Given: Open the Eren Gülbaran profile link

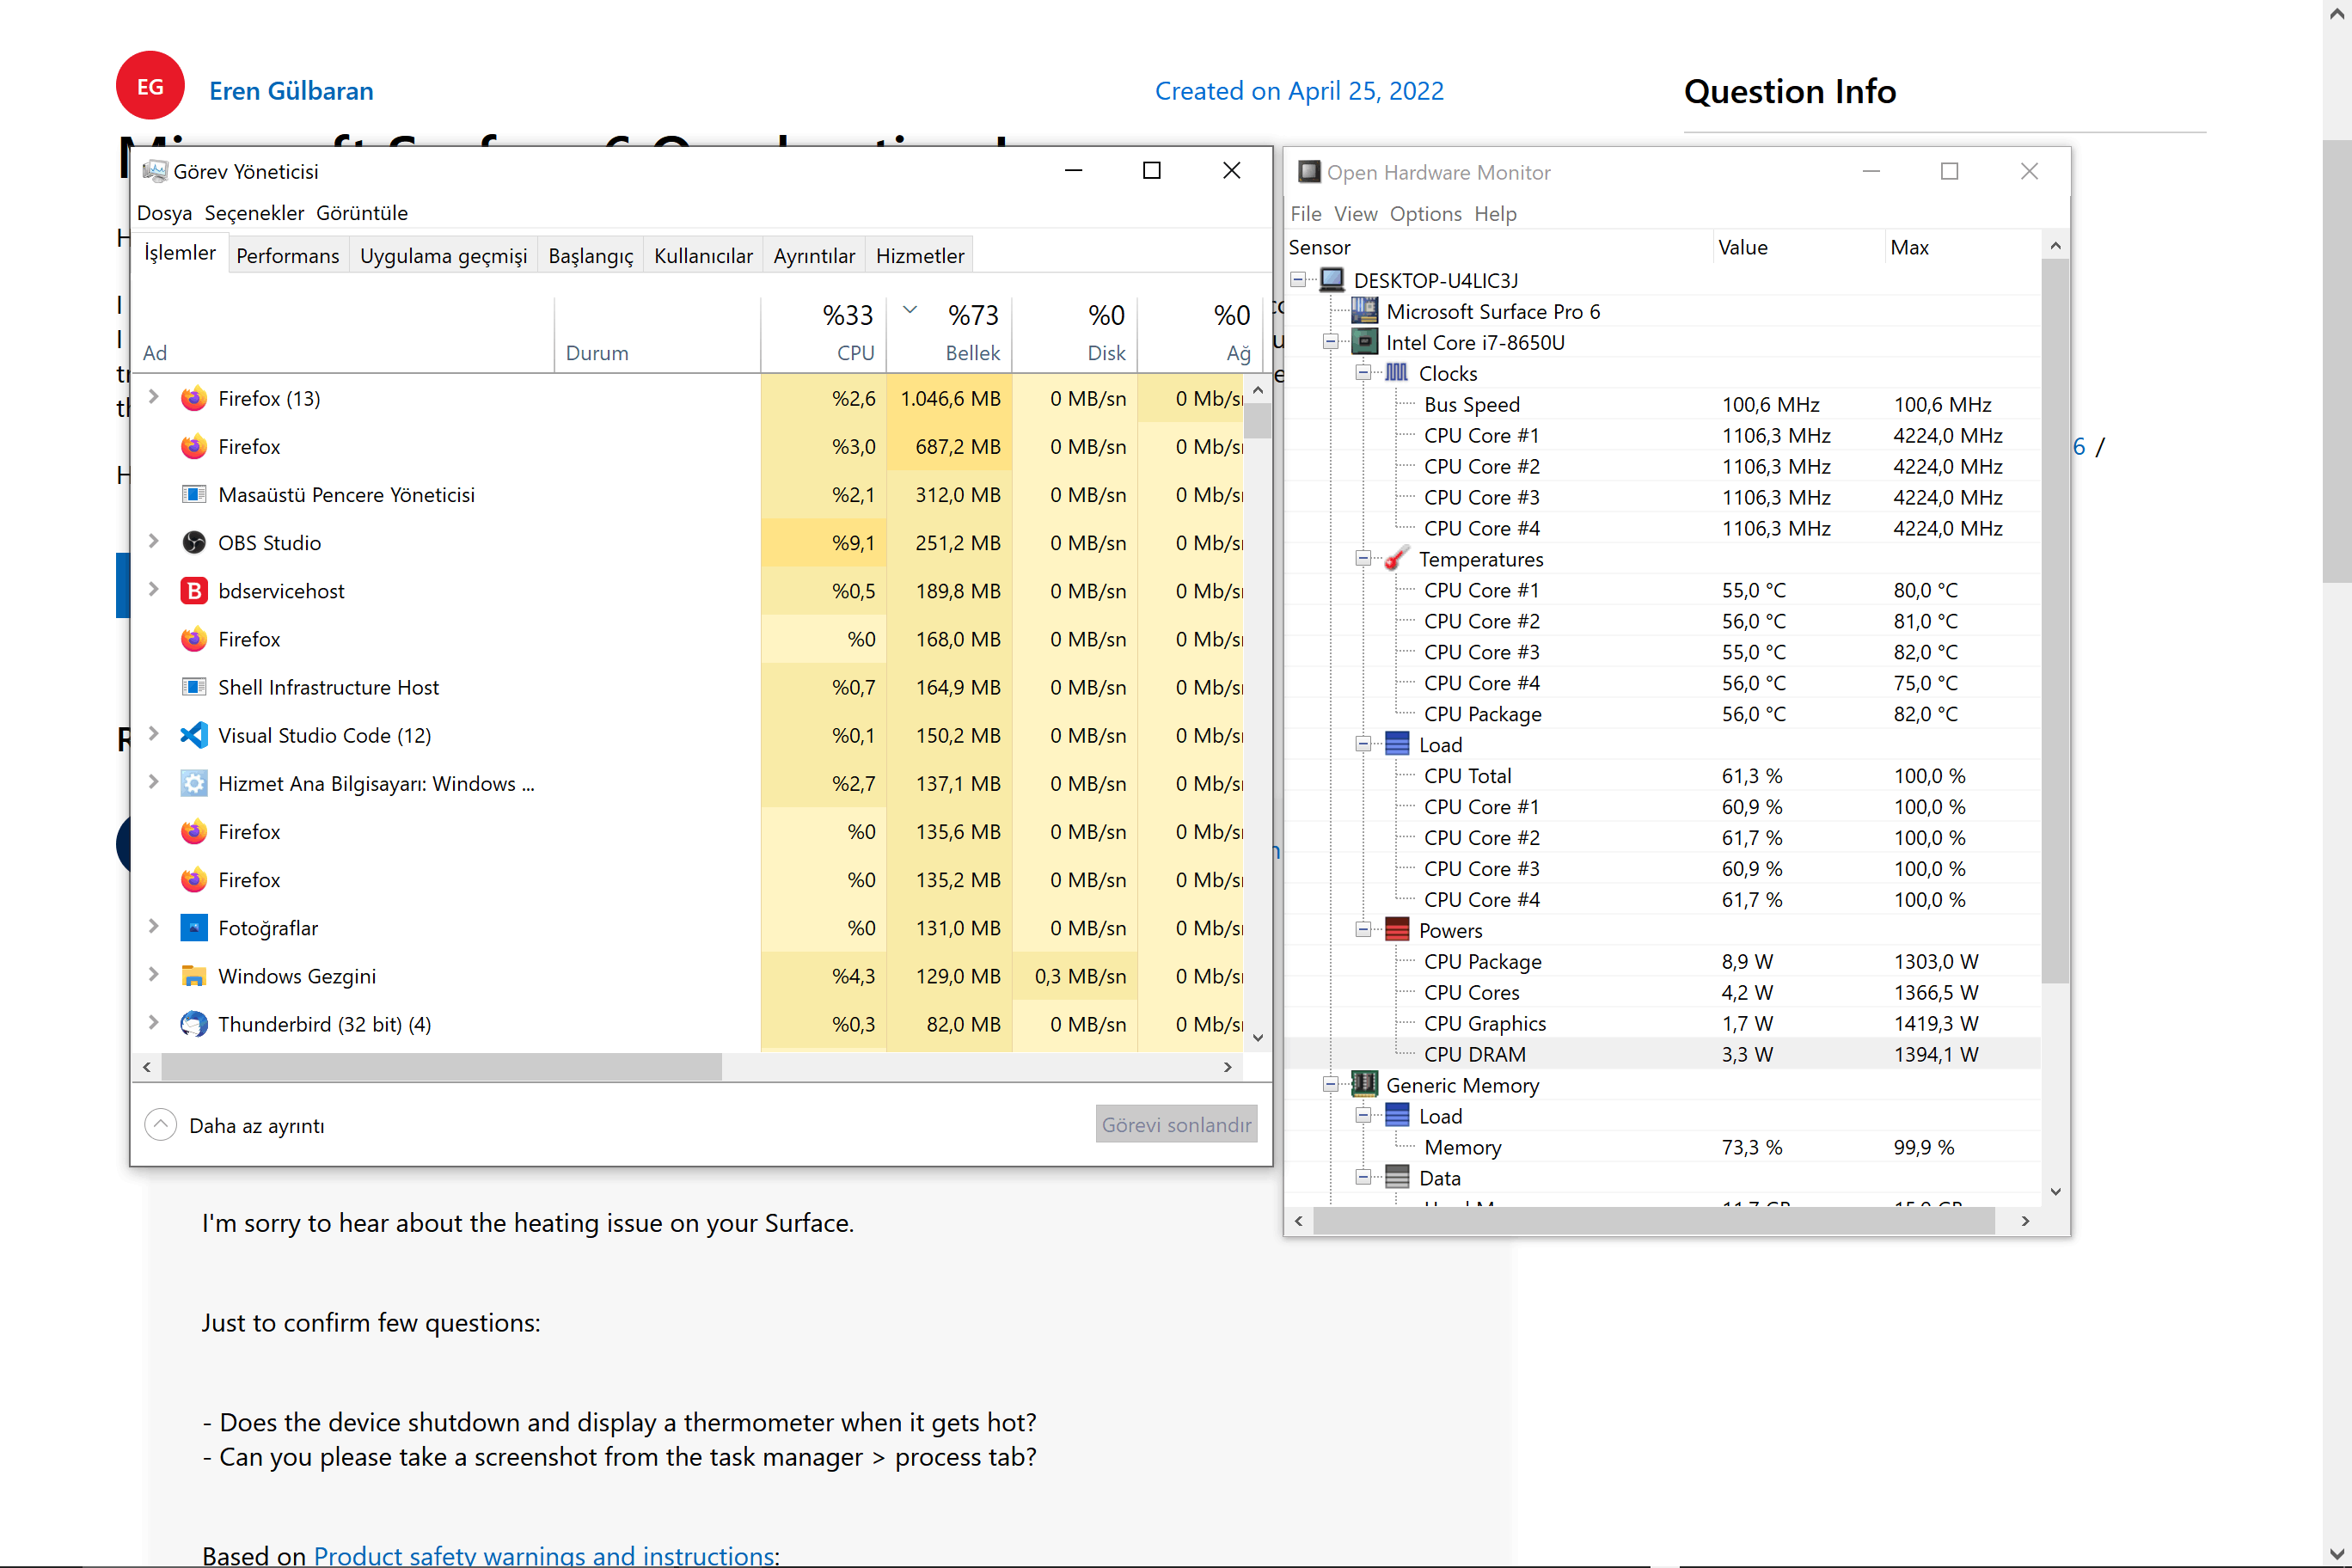Looking at the screenshot, I should tap(291, 91).
